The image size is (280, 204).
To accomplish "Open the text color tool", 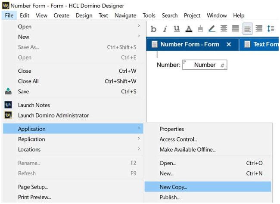I will click(189, 29).
